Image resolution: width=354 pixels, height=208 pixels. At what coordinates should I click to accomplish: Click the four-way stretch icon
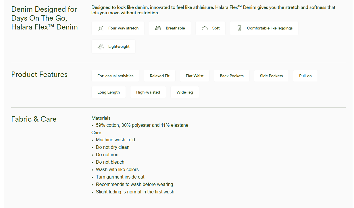tap(101, 28)
